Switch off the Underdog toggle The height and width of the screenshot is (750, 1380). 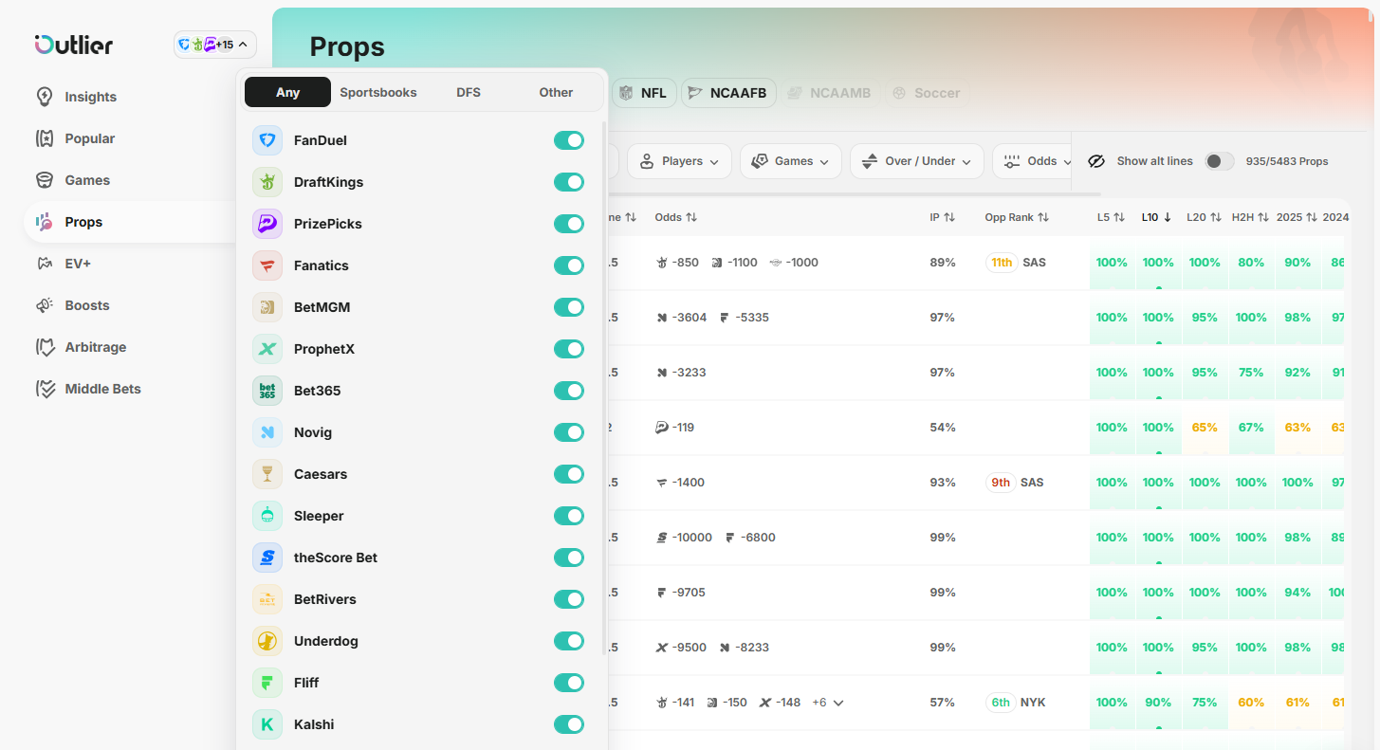point(569,641)
